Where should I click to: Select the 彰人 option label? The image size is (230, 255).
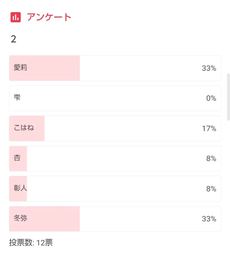[20, 188]
